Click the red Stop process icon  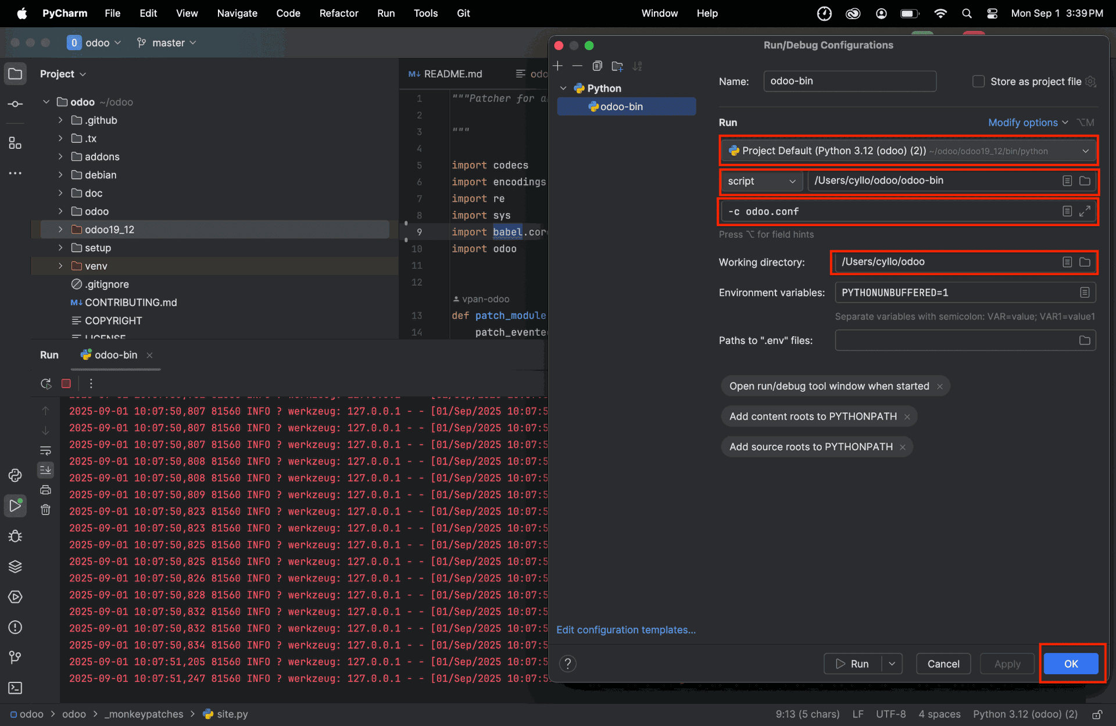click(66, 384)
